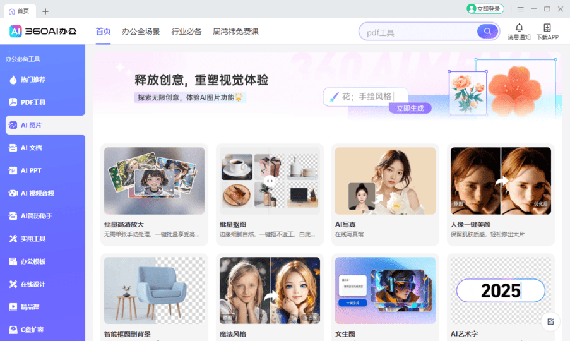570x341 pixels.
Task: Open the AI艺术字 card thumbnail
Action: coord(501,290)
